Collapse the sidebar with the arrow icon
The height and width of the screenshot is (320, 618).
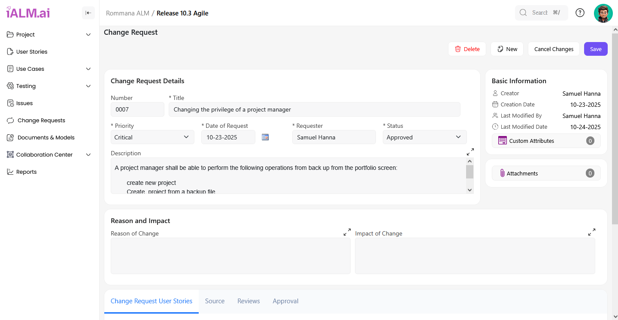click(88, 13)
